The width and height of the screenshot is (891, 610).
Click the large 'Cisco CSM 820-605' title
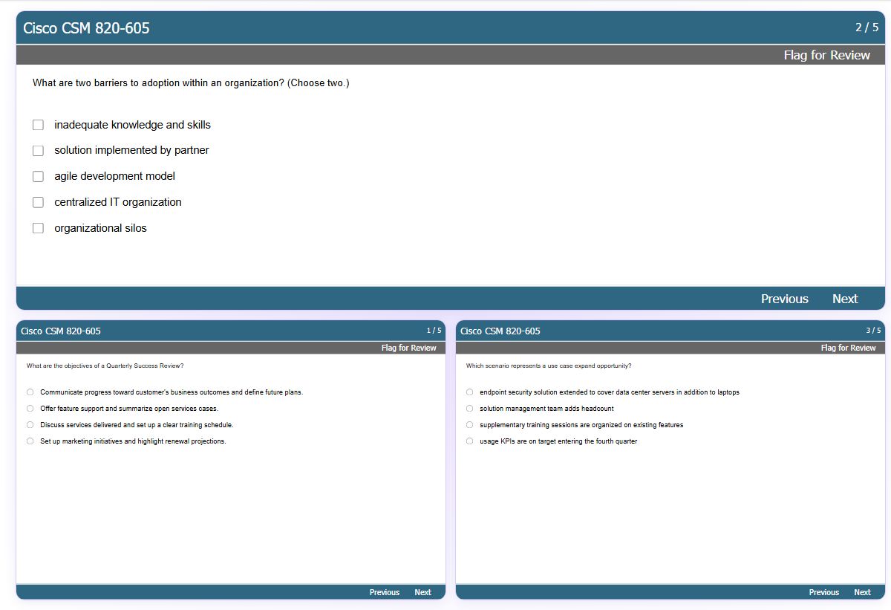pyautogui.click(x=86, y=28)
